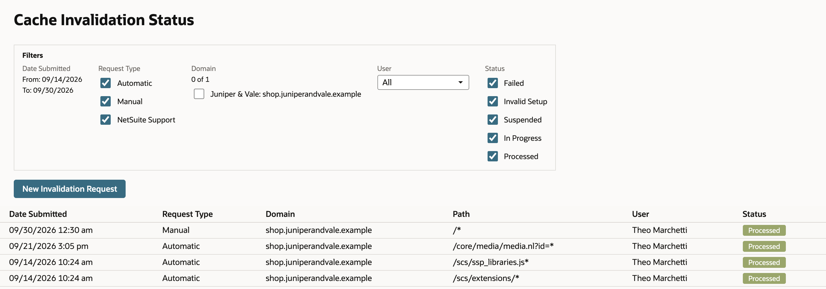Click Processed badge for /scs/extensions/* row
The height and width of the screenshot is (289, 826).
(x=764, y=278)
